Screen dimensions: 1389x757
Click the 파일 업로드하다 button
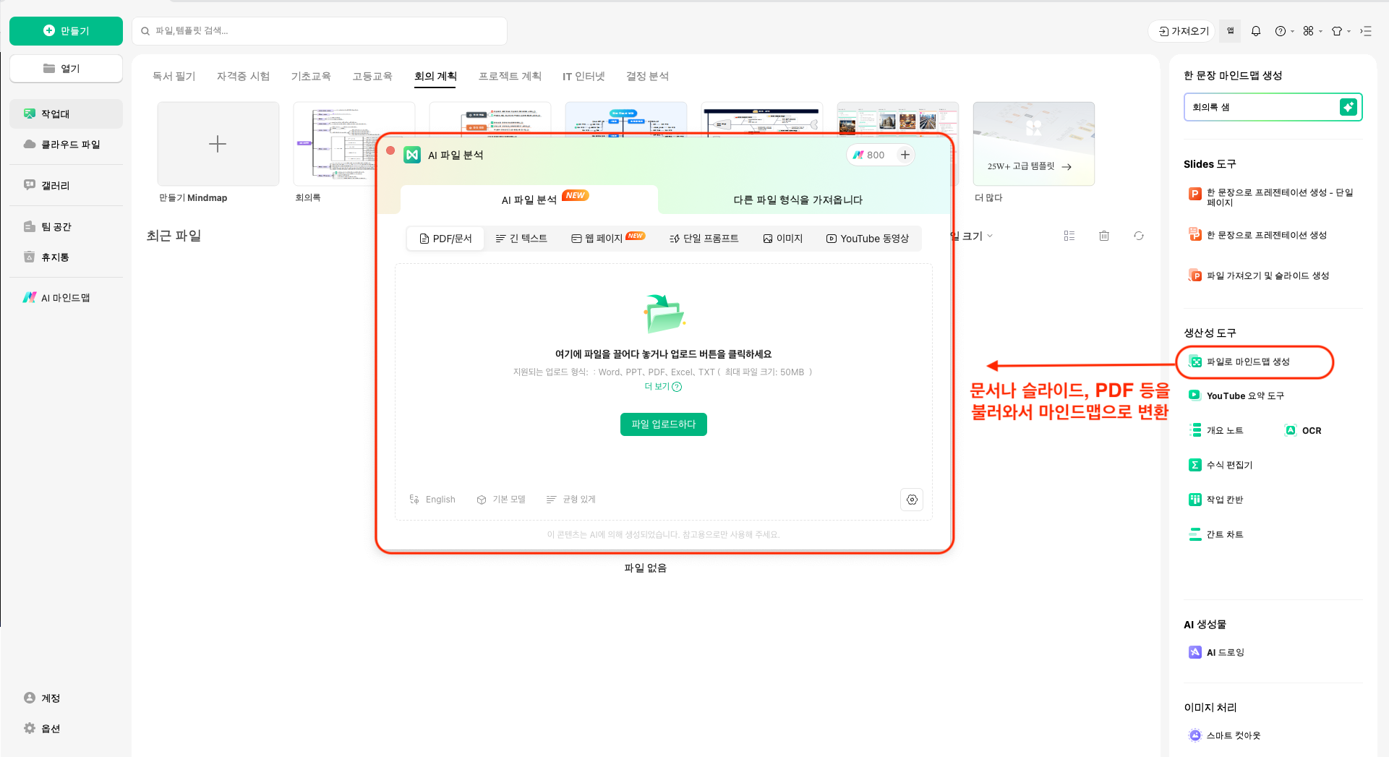[663, 424]
